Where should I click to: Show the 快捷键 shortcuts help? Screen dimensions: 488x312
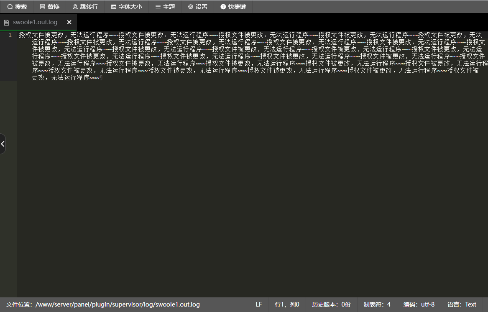[x=233, y=7]
